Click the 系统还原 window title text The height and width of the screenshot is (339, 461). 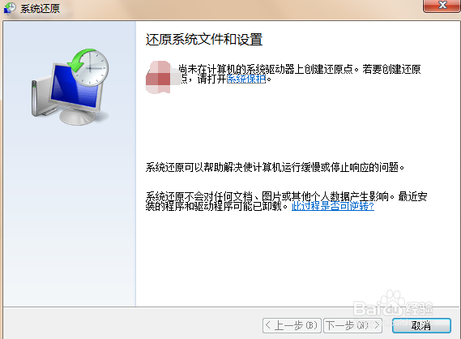40,8
